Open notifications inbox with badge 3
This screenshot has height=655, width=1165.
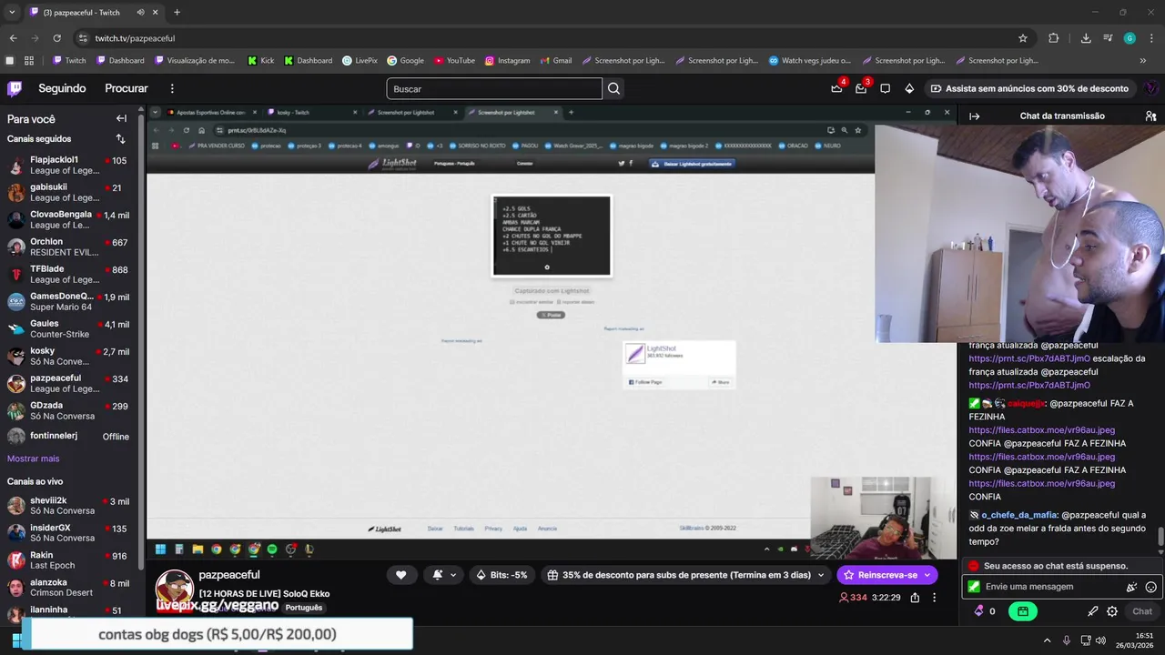[x=861, y=88]
